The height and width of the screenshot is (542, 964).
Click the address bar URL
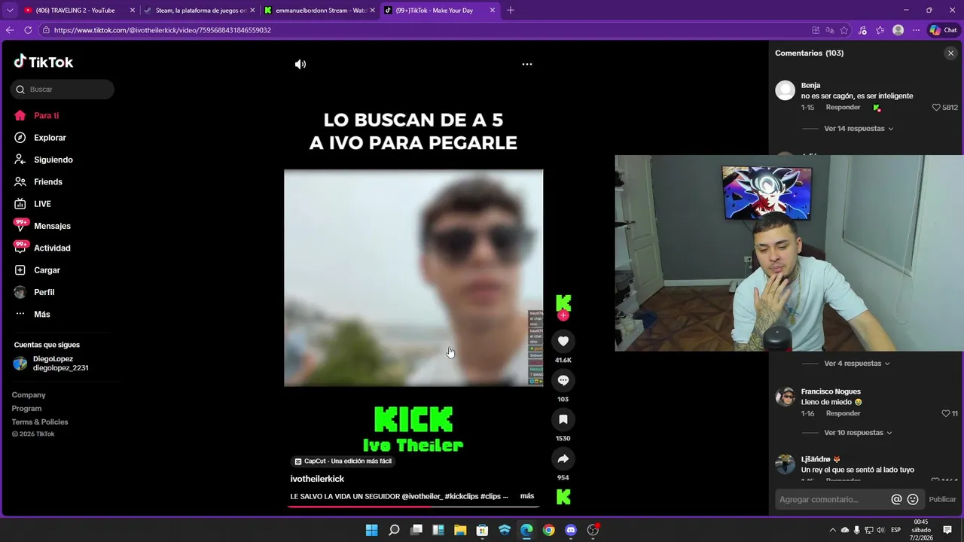(163, 30)
